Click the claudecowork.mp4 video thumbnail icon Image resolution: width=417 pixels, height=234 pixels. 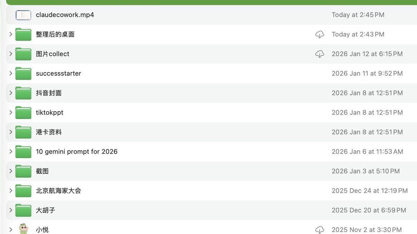pyautogui.click(x=23, y=15)
